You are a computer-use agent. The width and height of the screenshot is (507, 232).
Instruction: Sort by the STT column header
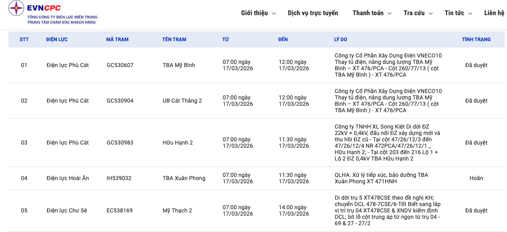[24, 40]
